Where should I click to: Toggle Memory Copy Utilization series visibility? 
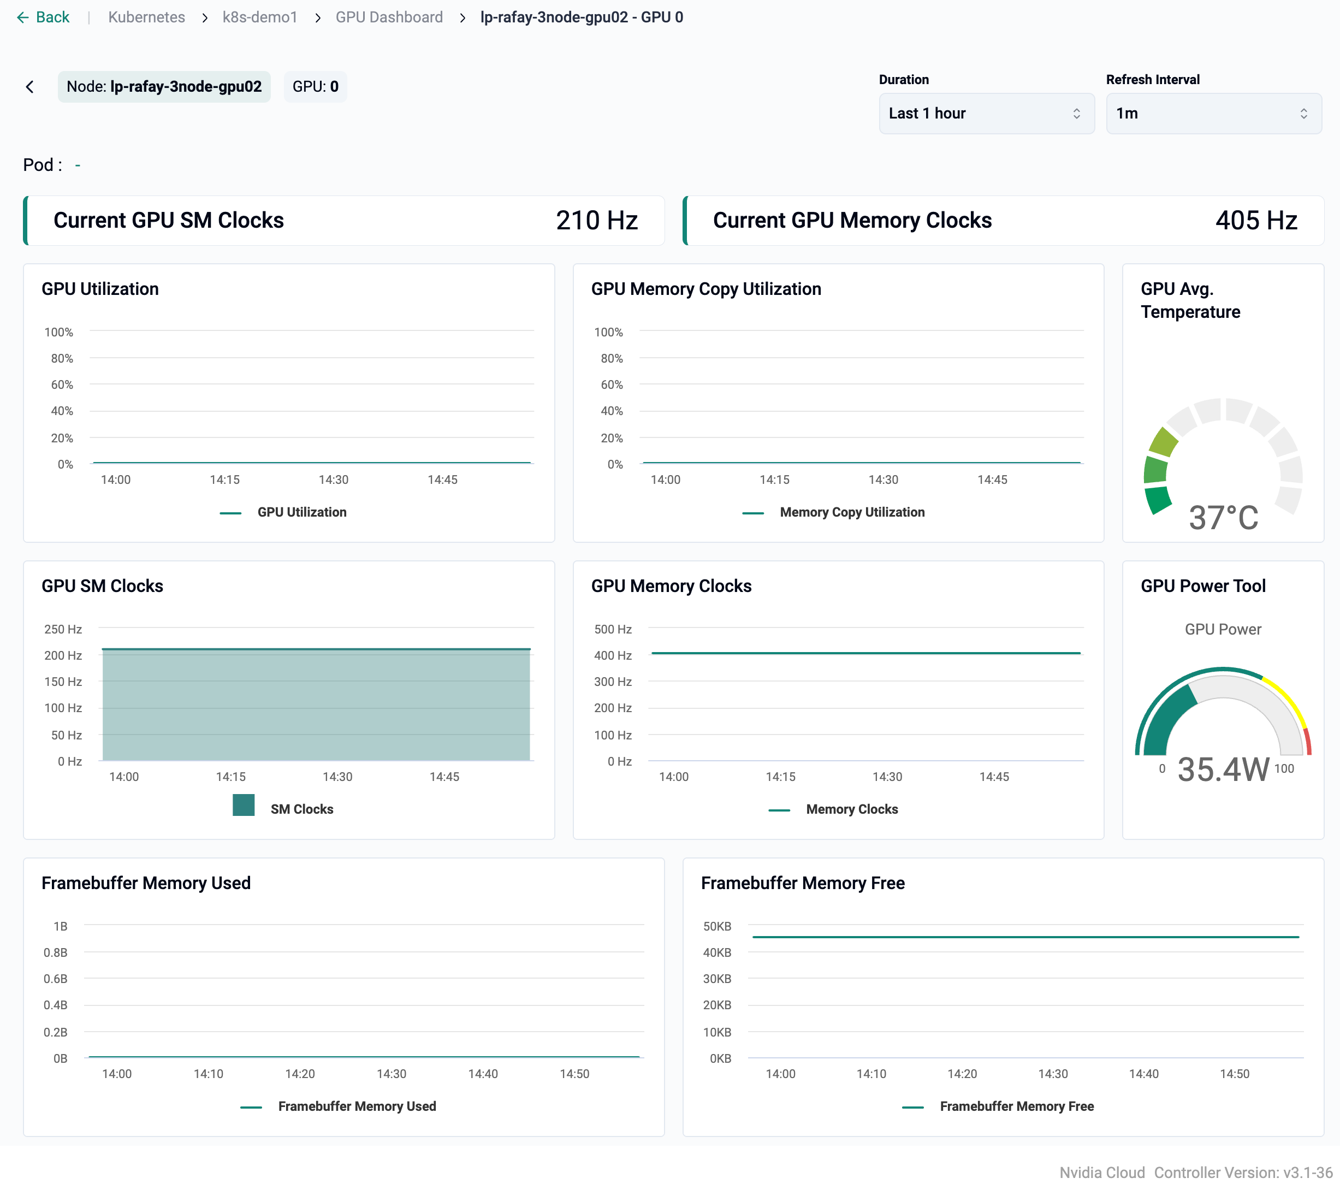pos(852,512)
